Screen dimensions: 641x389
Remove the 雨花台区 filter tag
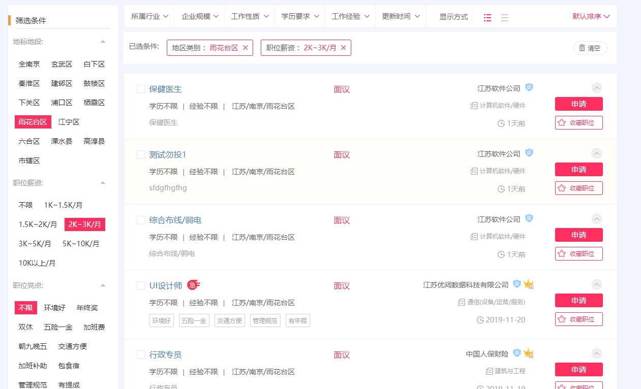246,48
